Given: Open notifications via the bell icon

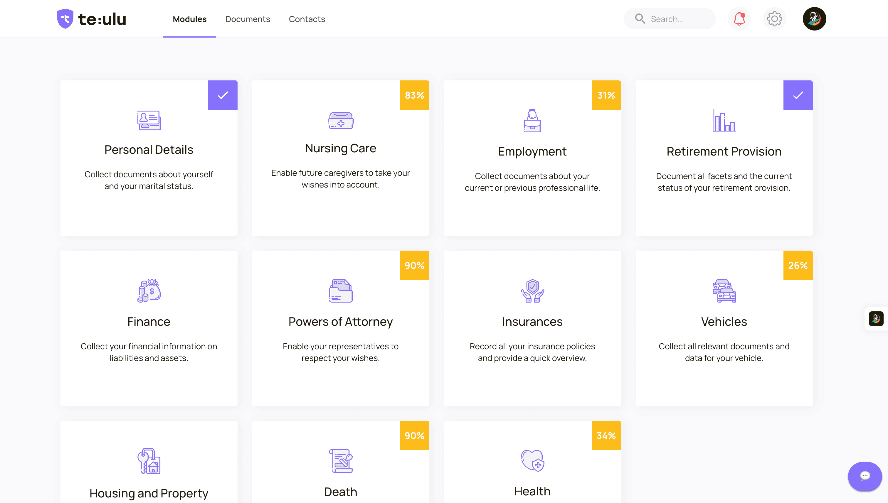Looking at the screenshot, I should point(740,19).
